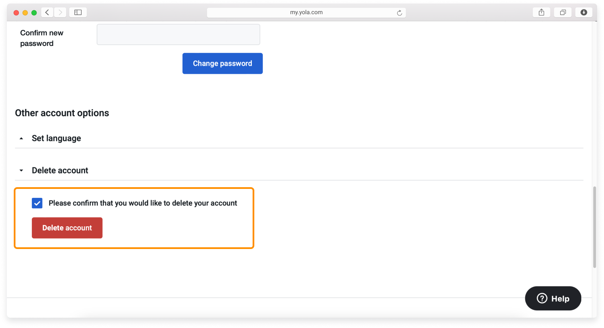Viewport: 604px width, 328px height.
Task: Click the triangle arrow beside Set language
Action: point(21,138)
